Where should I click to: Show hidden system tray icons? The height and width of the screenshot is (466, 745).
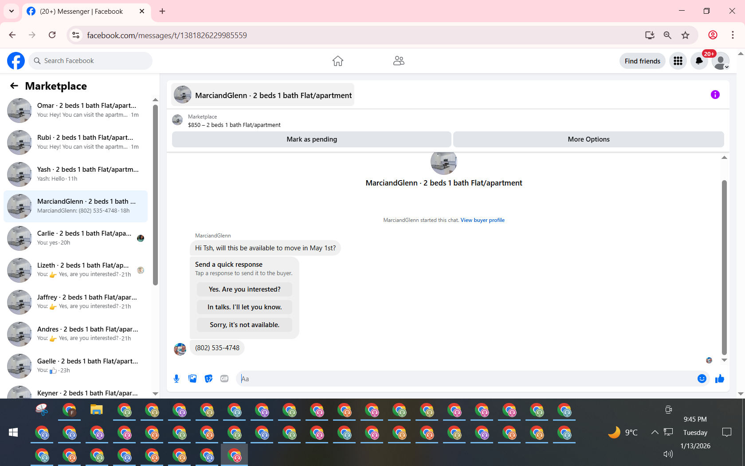pos(655,432)
